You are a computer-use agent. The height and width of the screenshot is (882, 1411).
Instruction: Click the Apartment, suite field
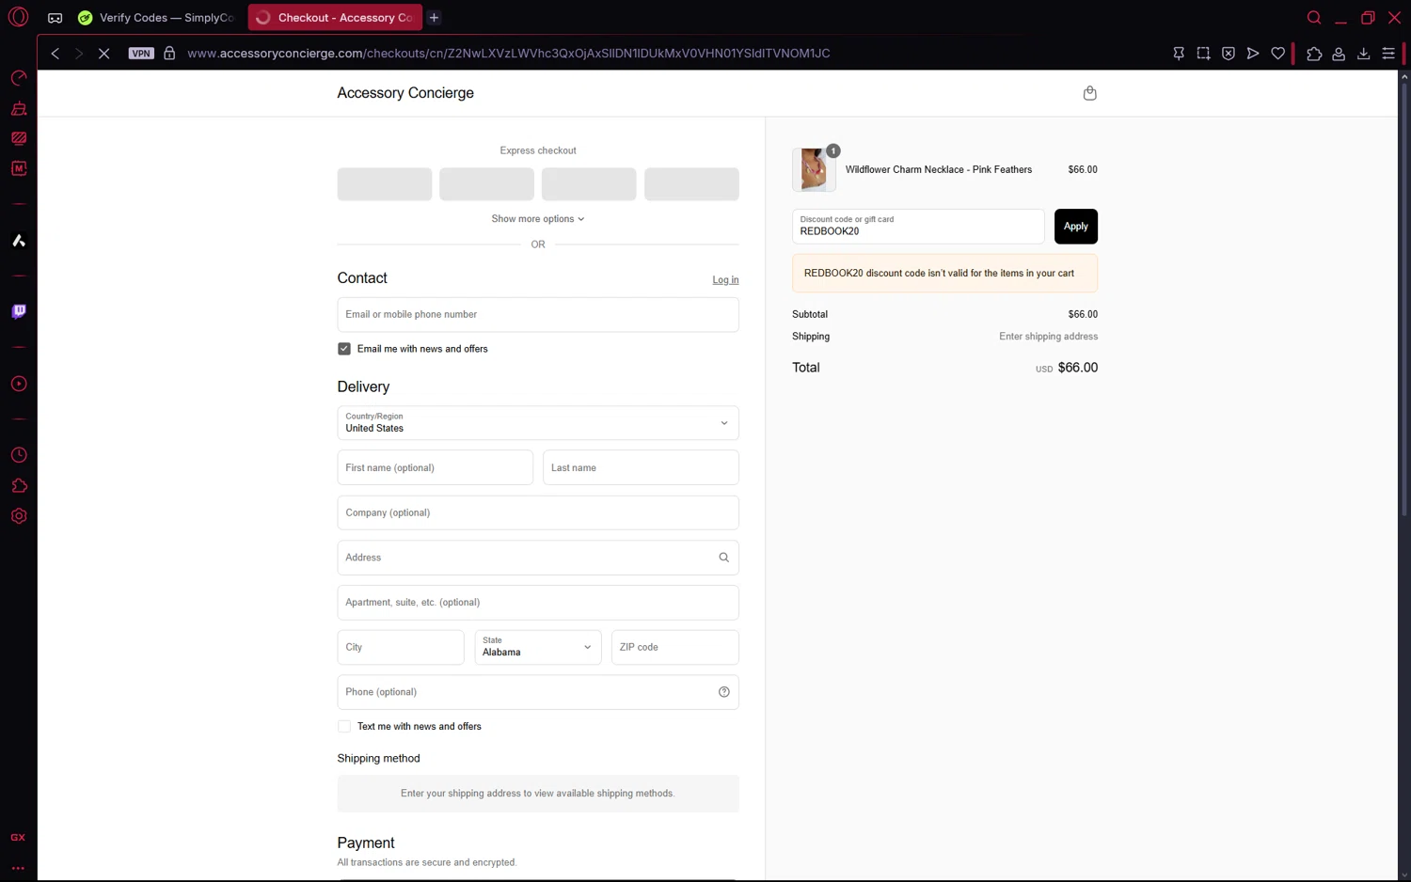[x=538, y=603]
